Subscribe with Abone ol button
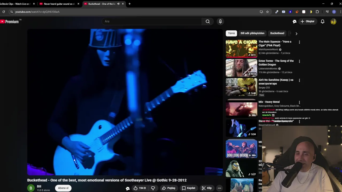 63,188
